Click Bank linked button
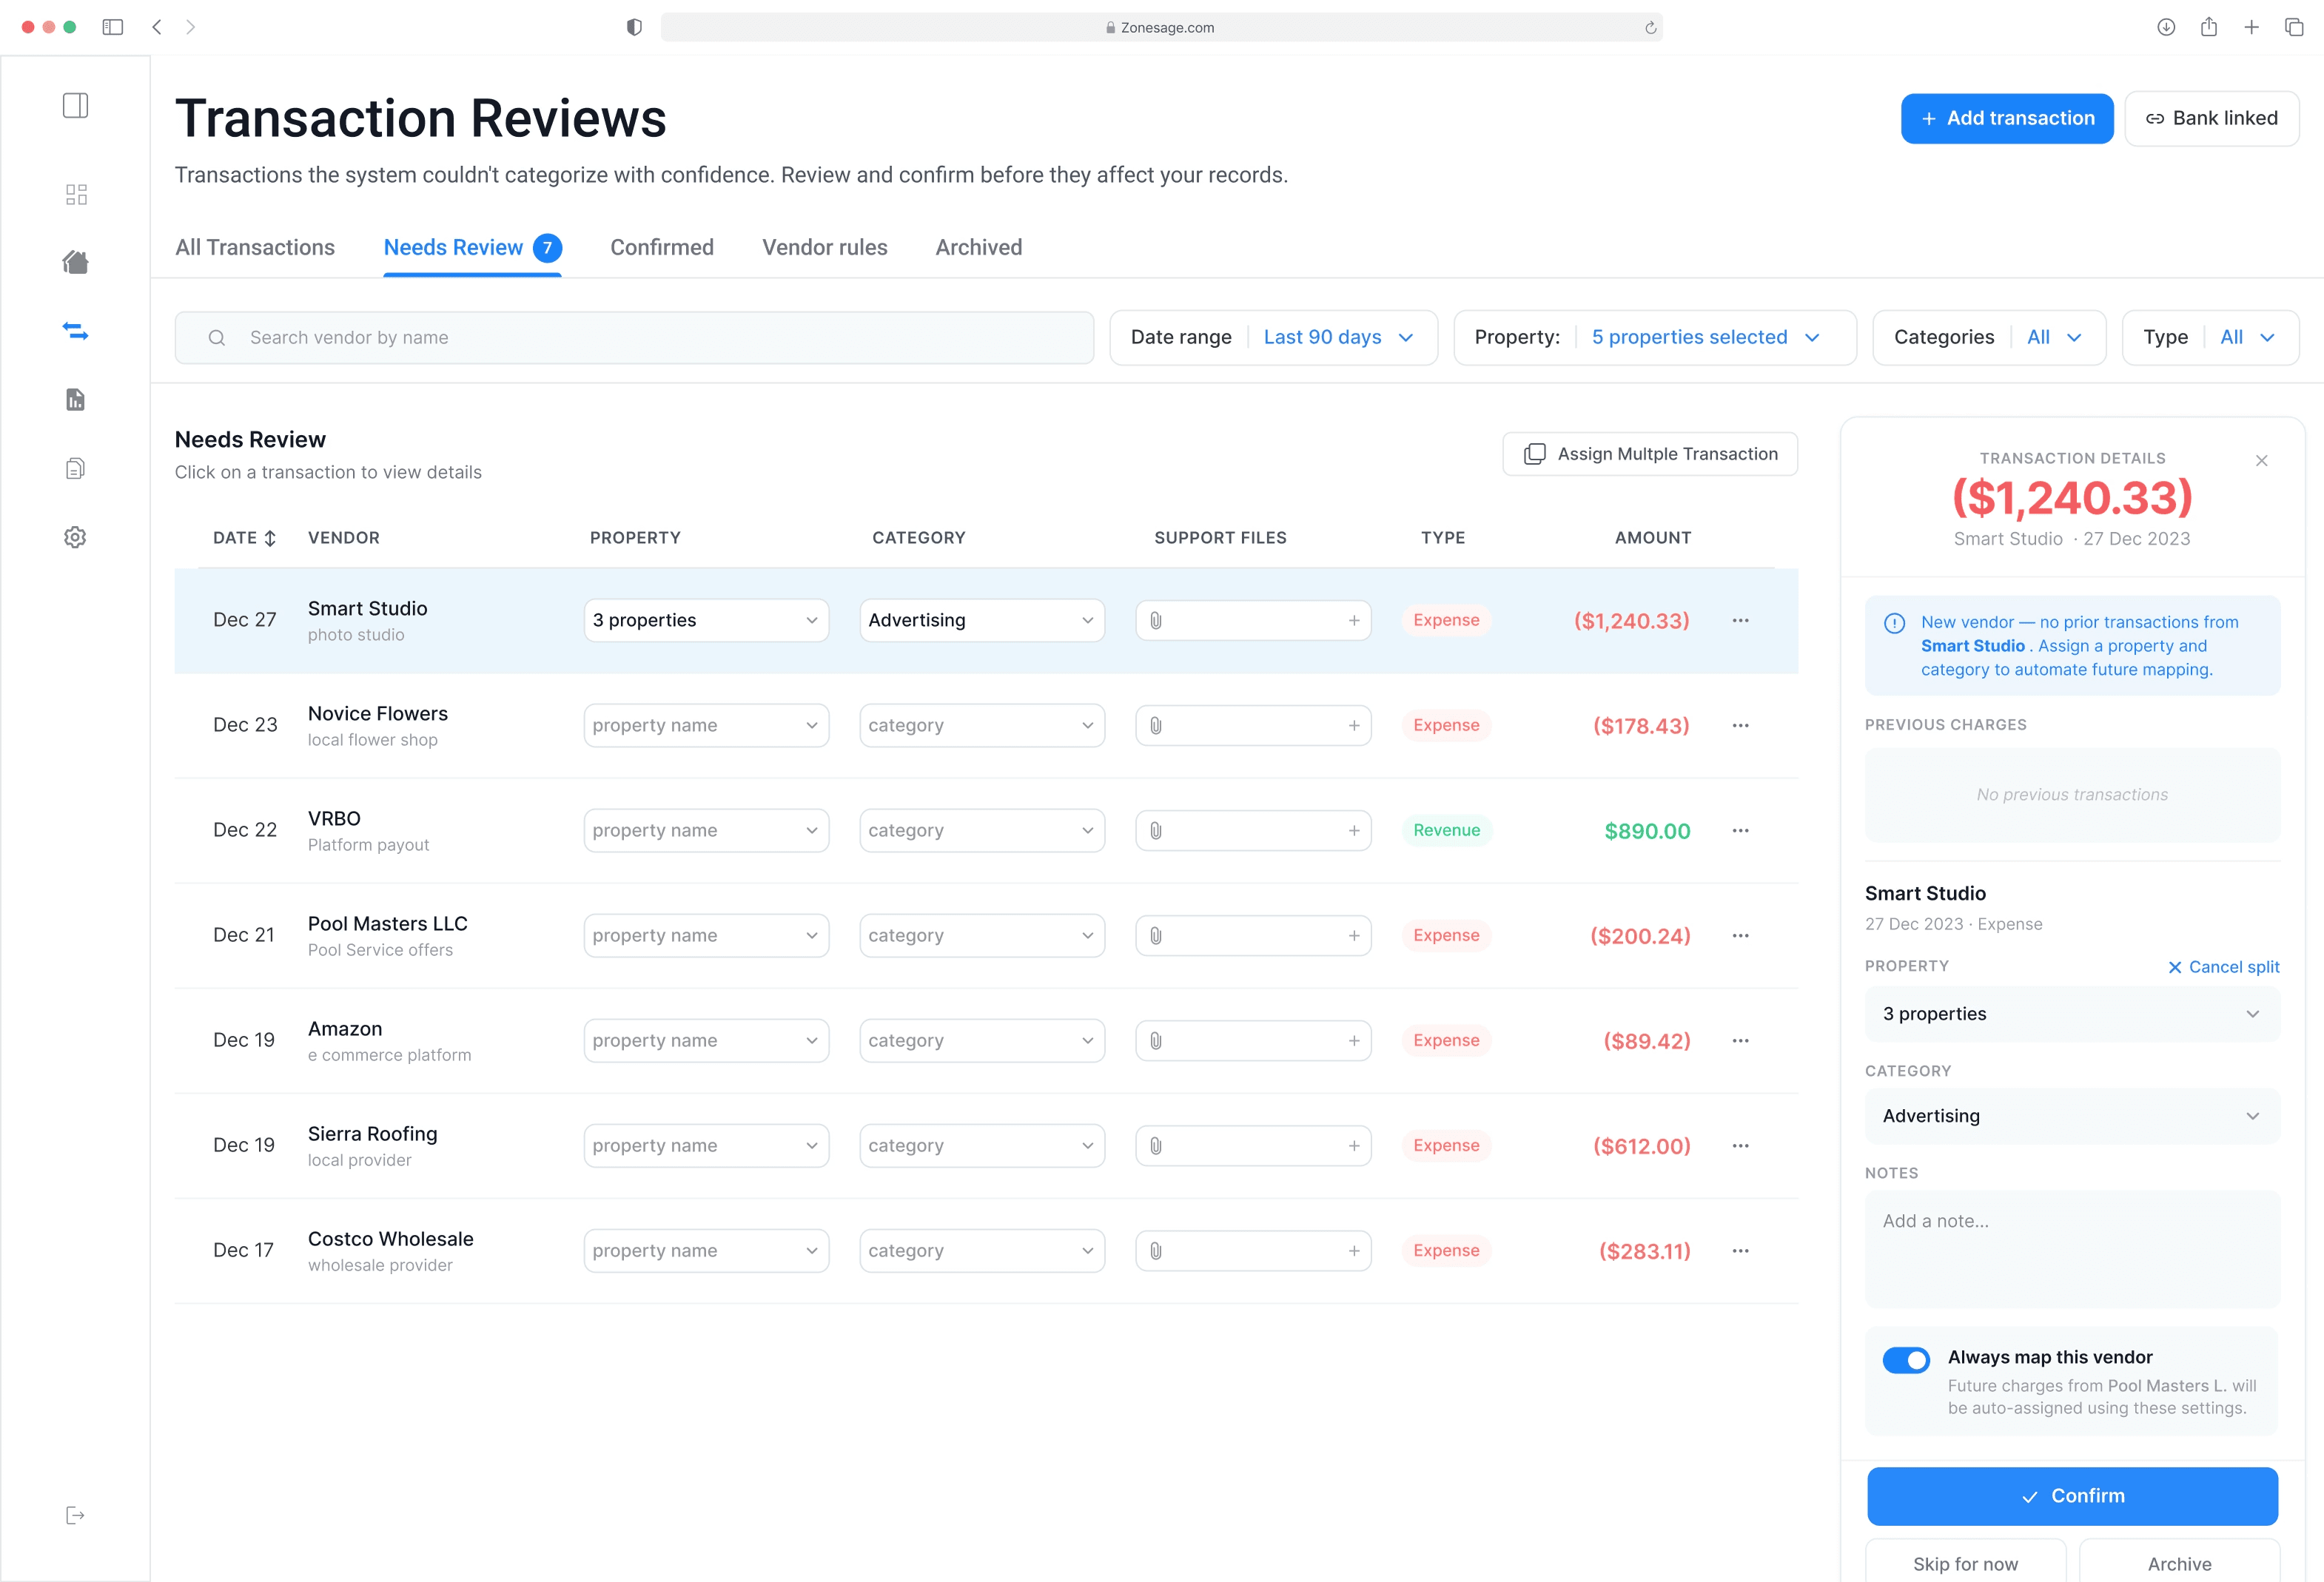The image size is (2324, 1582). (2212, 119)
